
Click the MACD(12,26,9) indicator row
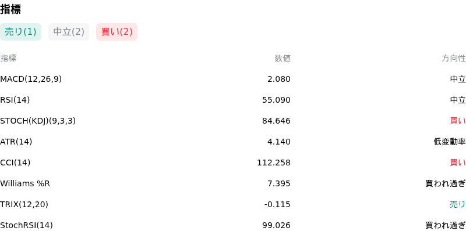tap(233, 80)
